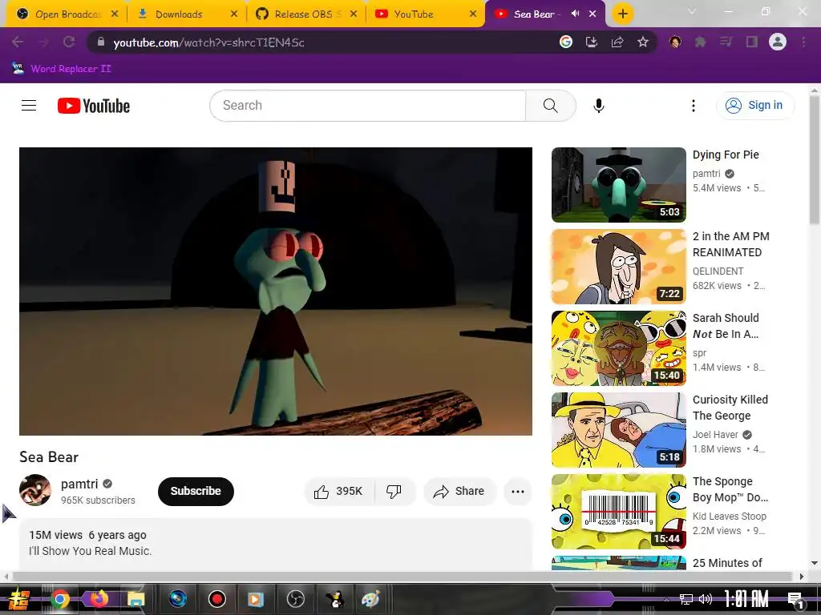Bookmark this page with star icon
The height and width of the screenshot is (615, 821).
click(642, 42)
